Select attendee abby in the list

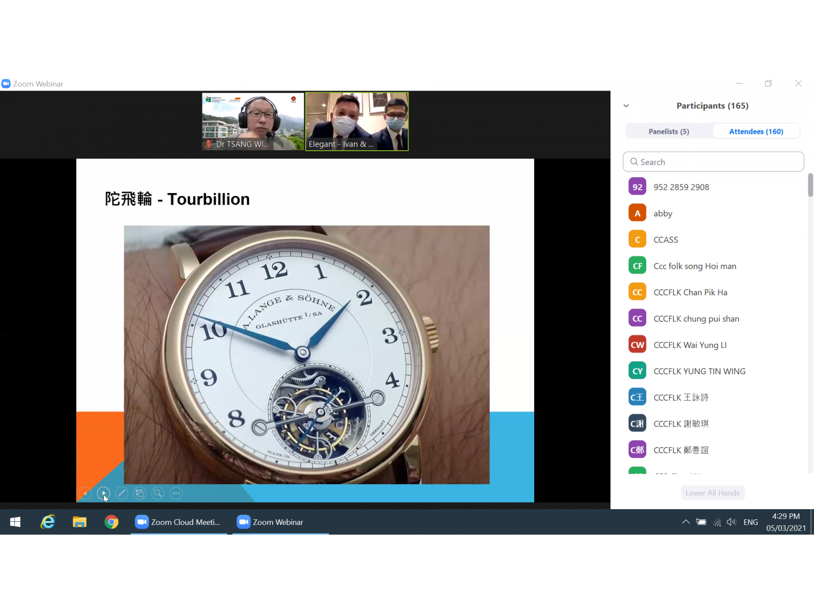(663, 213)
